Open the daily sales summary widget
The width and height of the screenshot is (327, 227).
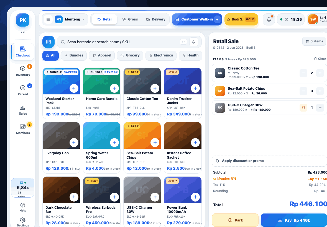(x=23, y=188)
